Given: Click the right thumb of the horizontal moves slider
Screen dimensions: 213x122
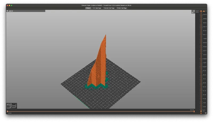Looking at the screenshot, I should click(x=194, y=111).
